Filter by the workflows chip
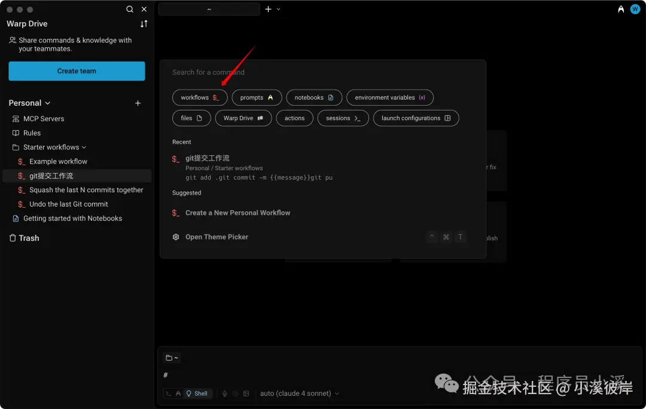The image size is (646, 409). pos(200,97)
